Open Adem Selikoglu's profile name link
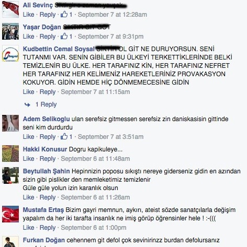 tap(46, 119)
